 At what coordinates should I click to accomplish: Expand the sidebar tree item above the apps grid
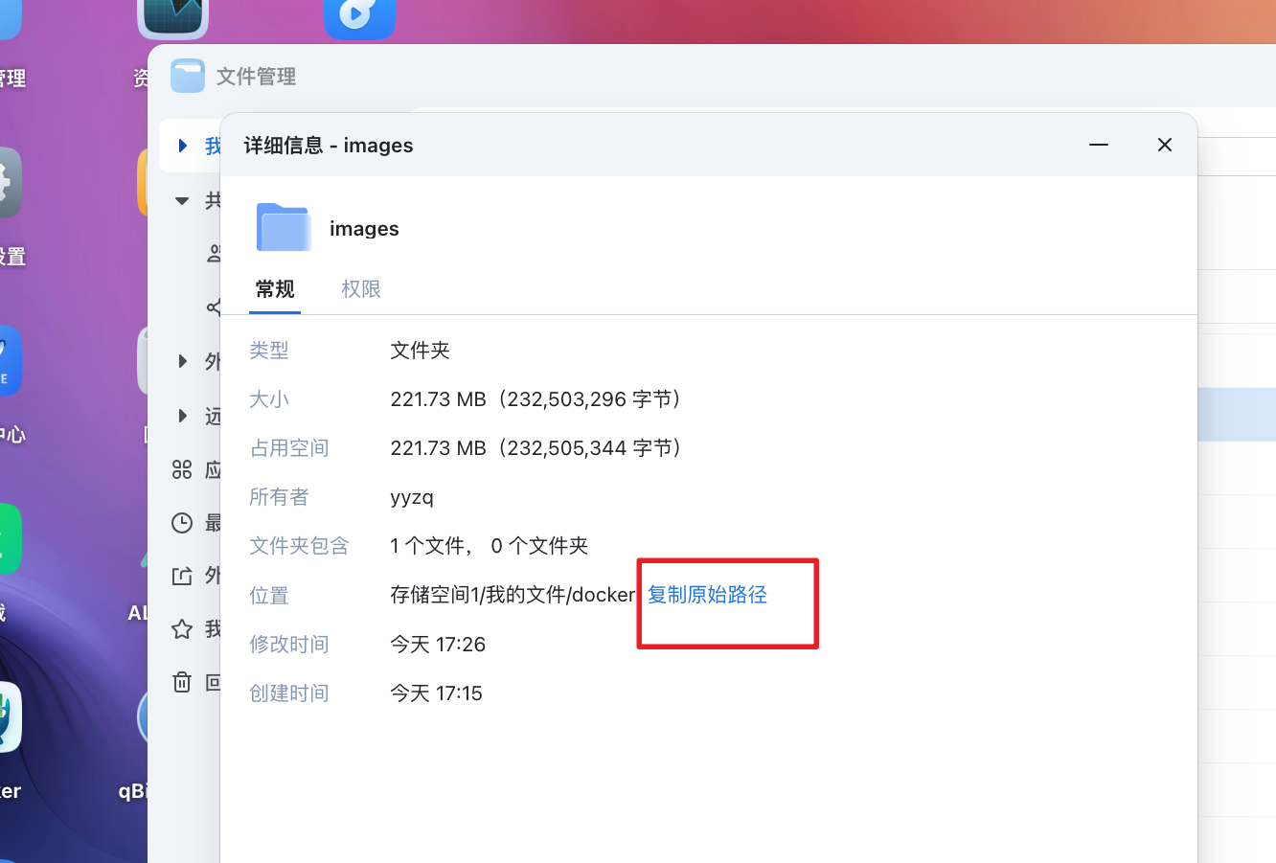click(x=183, y=416)
